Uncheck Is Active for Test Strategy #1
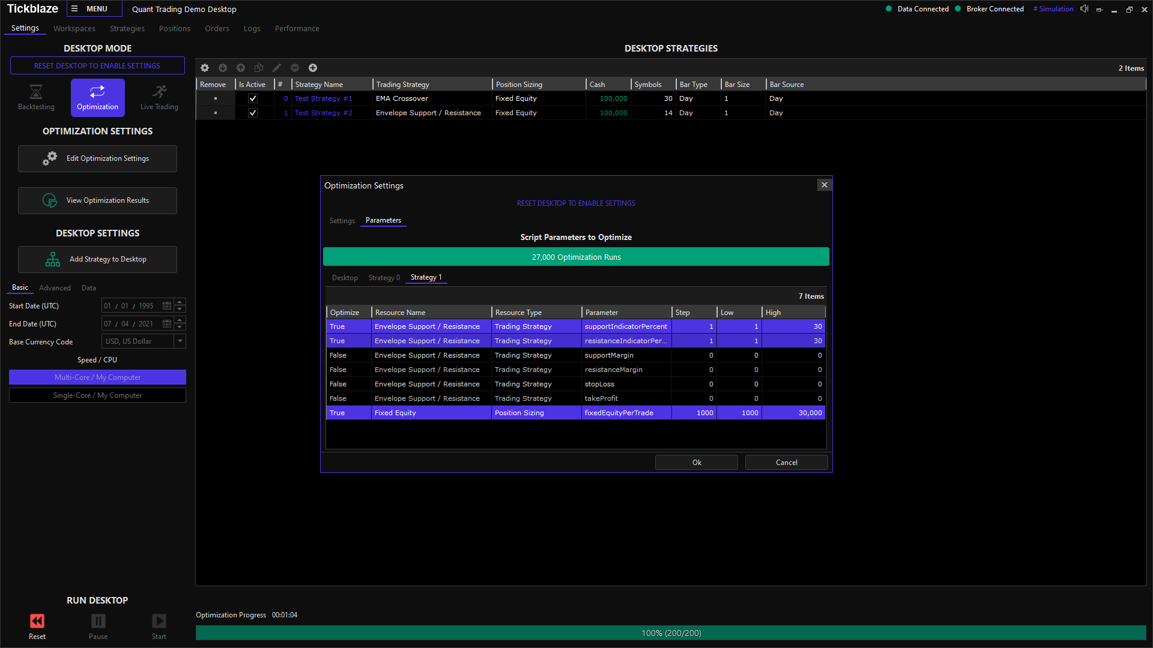The height and width of the screenshot is (648, 1153). pyautogui.click(x=253, y=98)
